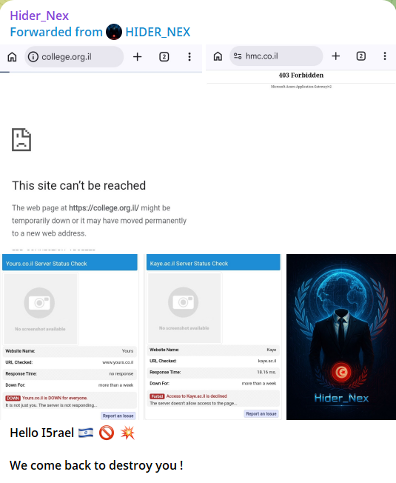Viewport: 396px width, 483px height.
Task: Open the Hider_Nex sender name
Action: point(39,16)
